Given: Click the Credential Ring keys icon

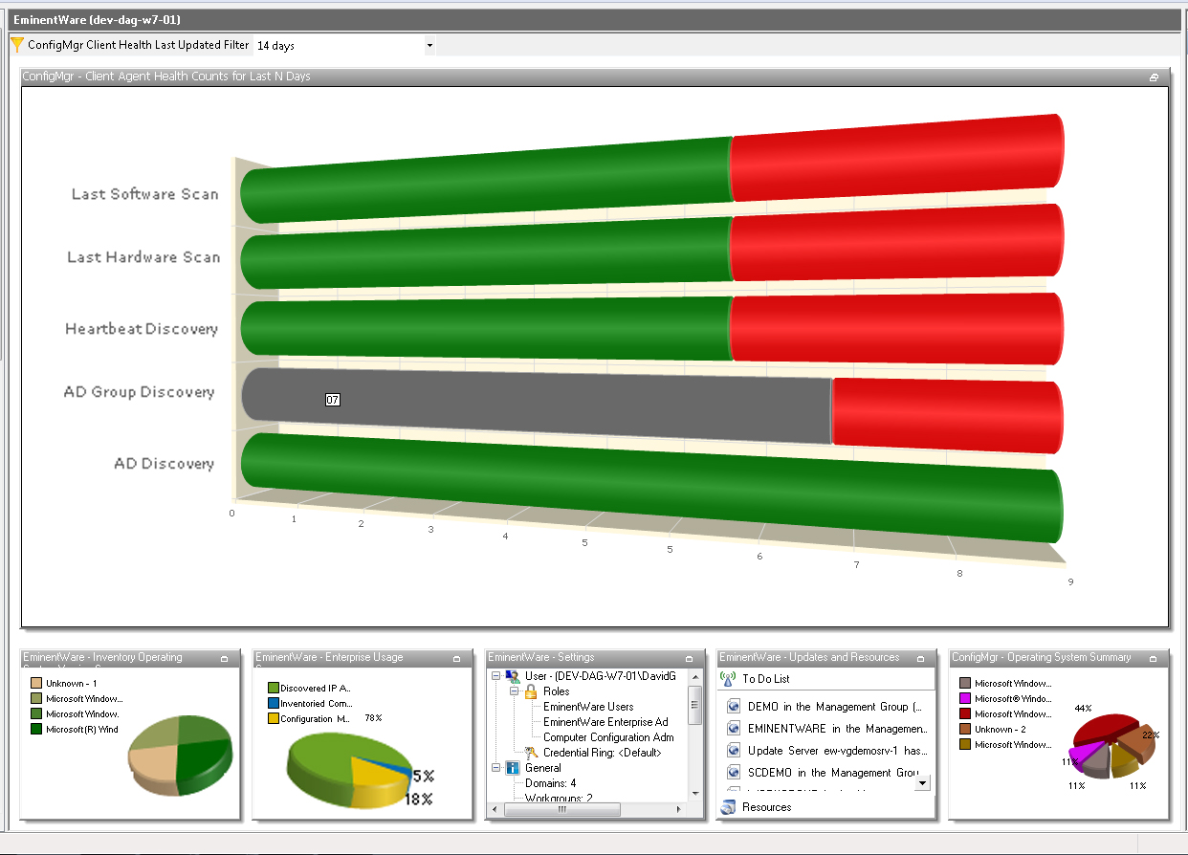Looking at the screenshot, I should (532, 753).
